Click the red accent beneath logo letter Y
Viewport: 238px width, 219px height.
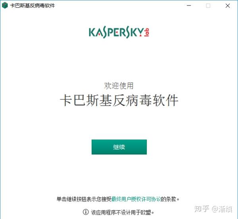click(x=140, y=35)
